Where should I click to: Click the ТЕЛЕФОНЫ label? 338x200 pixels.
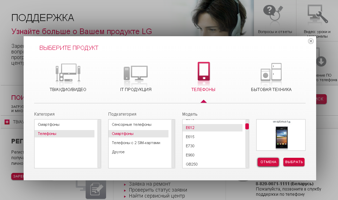pos(203,90)
